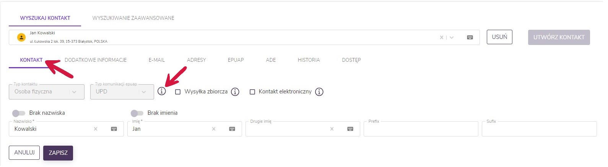Click the Jan Kowalski name text
The height and width of the screenshot is (167, 608).
pos(42,33)
